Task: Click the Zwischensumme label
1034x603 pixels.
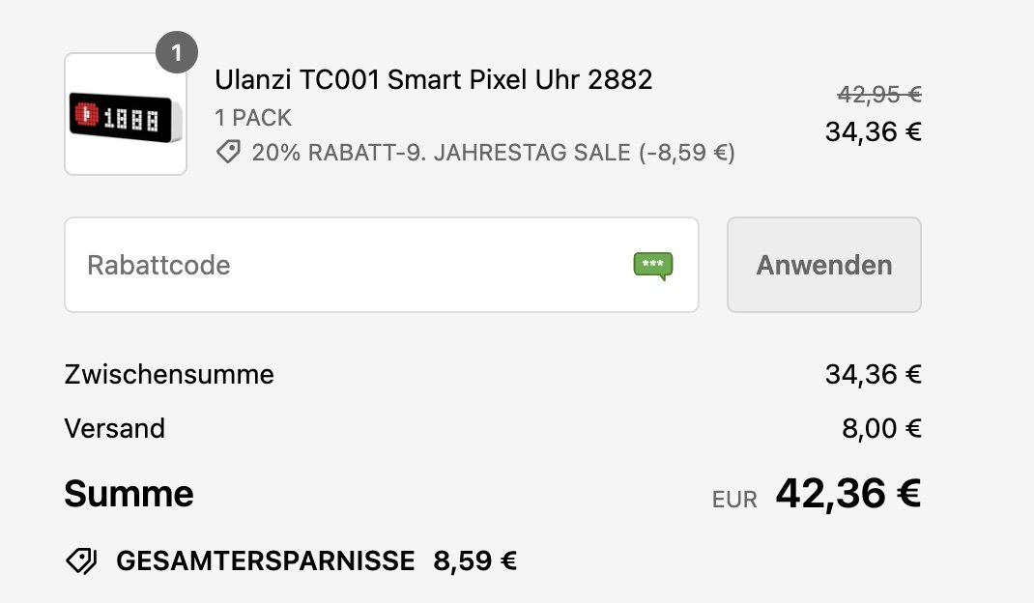Action: tap(169, 374)
